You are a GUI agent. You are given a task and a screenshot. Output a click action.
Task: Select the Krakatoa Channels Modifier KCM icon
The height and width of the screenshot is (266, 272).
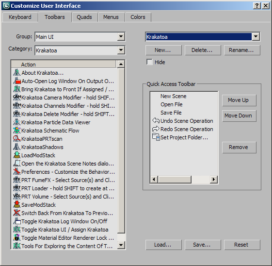point(17,105)
